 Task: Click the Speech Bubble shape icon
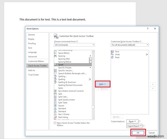point(55,73)
